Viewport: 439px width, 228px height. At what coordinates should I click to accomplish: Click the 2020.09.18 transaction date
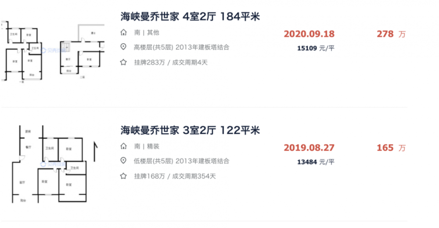click(x=309, y=34)
